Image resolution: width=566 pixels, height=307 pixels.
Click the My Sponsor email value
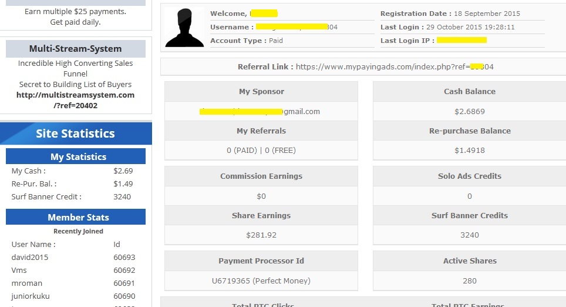coord(260,111)
